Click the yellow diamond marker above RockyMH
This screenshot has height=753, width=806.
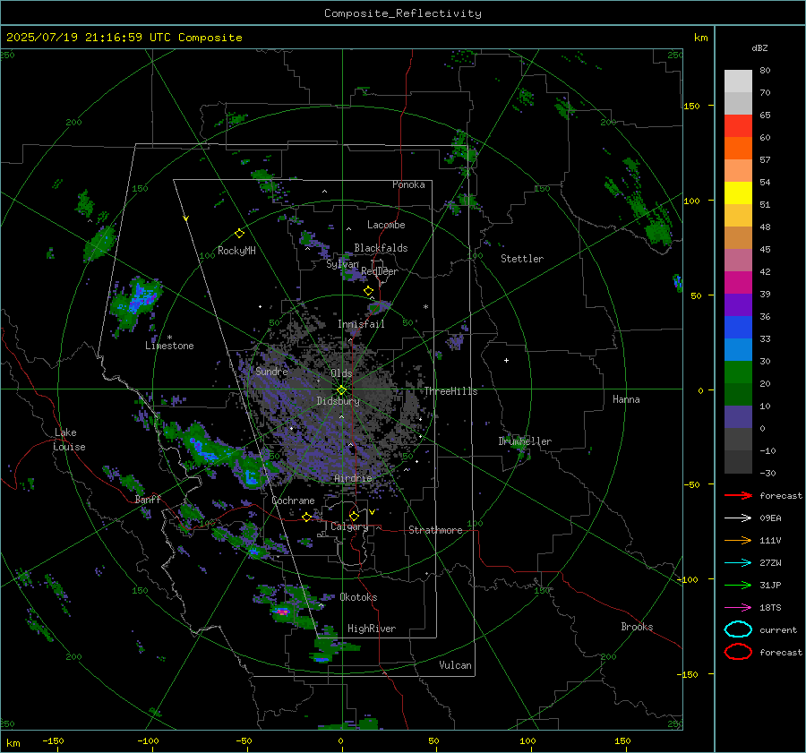point(239,234)
